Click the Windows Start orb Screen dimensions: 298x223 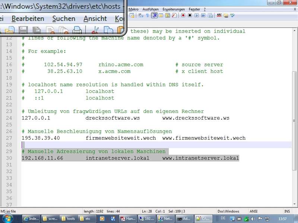click(x=7, y=219)
